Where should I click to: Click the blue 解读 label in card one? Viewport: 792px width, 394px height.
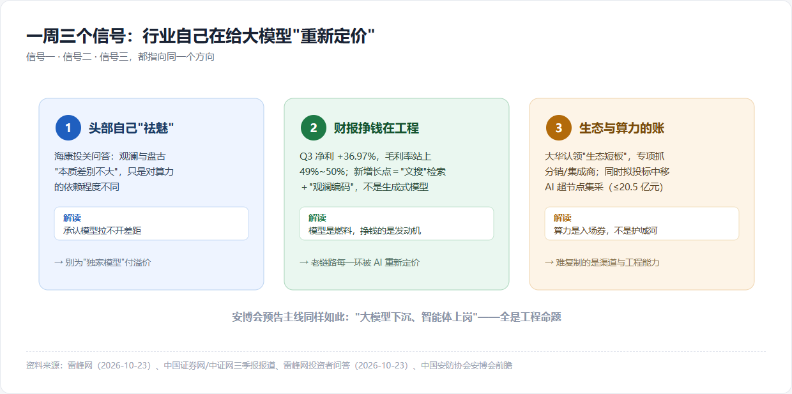(72, 218)
